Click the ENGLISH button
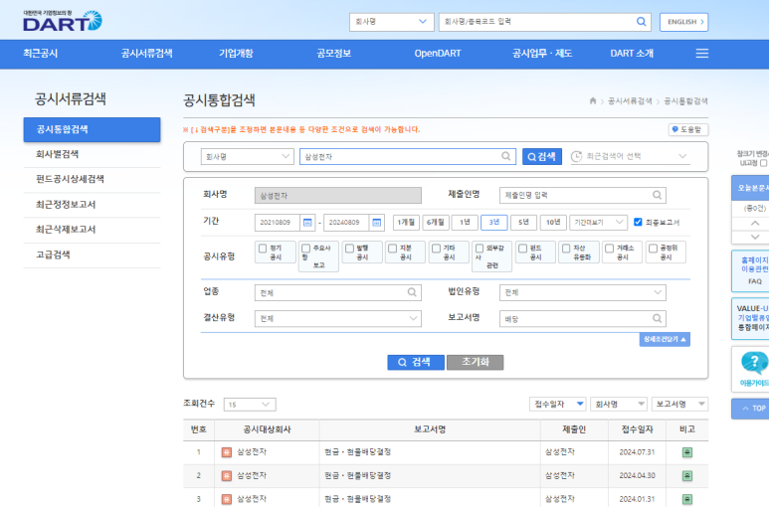 point(684,22)
